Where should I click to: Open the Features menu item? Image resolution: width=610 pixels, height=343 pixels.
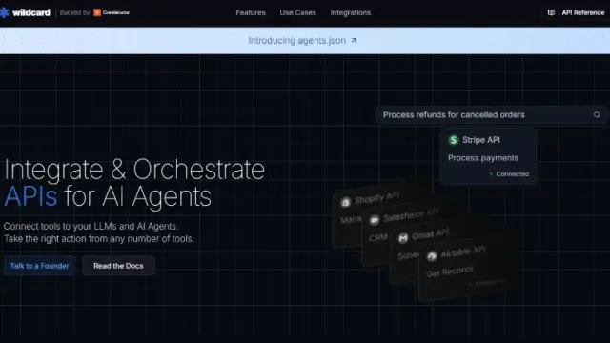(x=251, y=12)
